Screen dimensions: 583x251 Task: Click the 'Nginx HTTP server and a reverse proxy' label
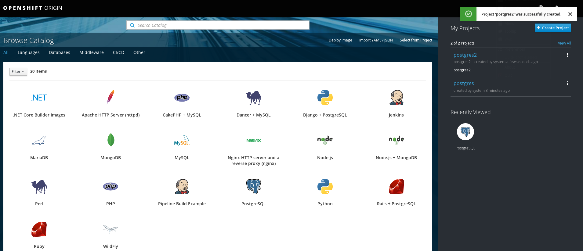[x=254, y=160]
